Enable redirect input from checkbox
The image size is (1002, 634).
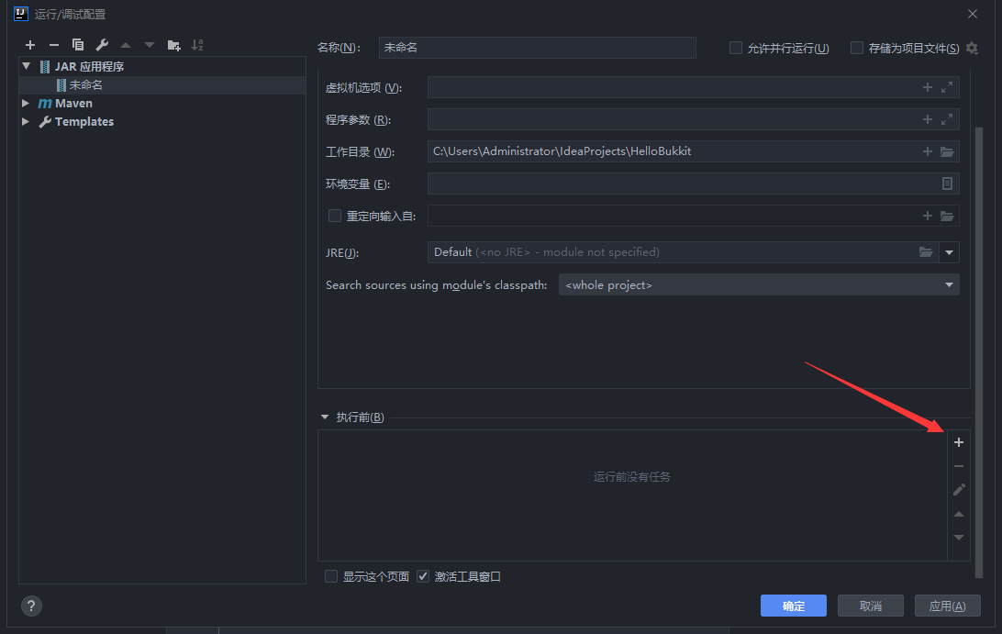pyautogui.click(x=335, y=216)
